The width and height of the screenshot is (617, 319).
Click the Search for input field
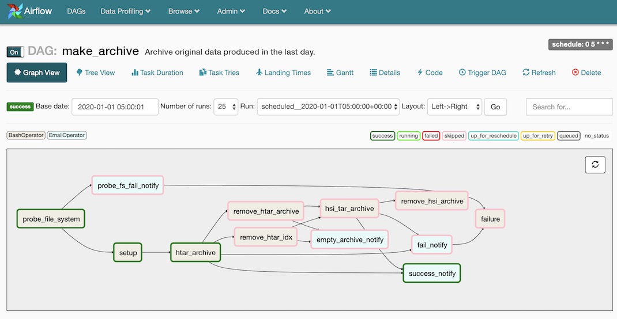(569, 107)
